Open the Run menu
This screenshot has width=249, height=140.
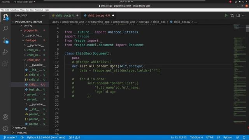[32, 10]
